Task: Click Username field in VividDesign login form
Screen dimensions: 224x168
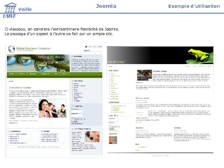Action: pyautogui.click(x=114, y=120)
